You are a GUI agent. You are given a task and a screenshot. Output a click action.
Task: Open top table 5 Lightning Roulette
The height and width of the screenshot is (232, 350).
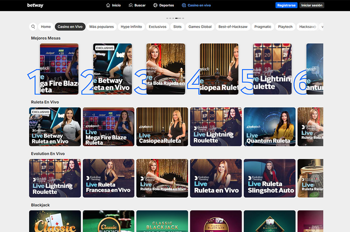pyautogui.click(x=272, y=69)
